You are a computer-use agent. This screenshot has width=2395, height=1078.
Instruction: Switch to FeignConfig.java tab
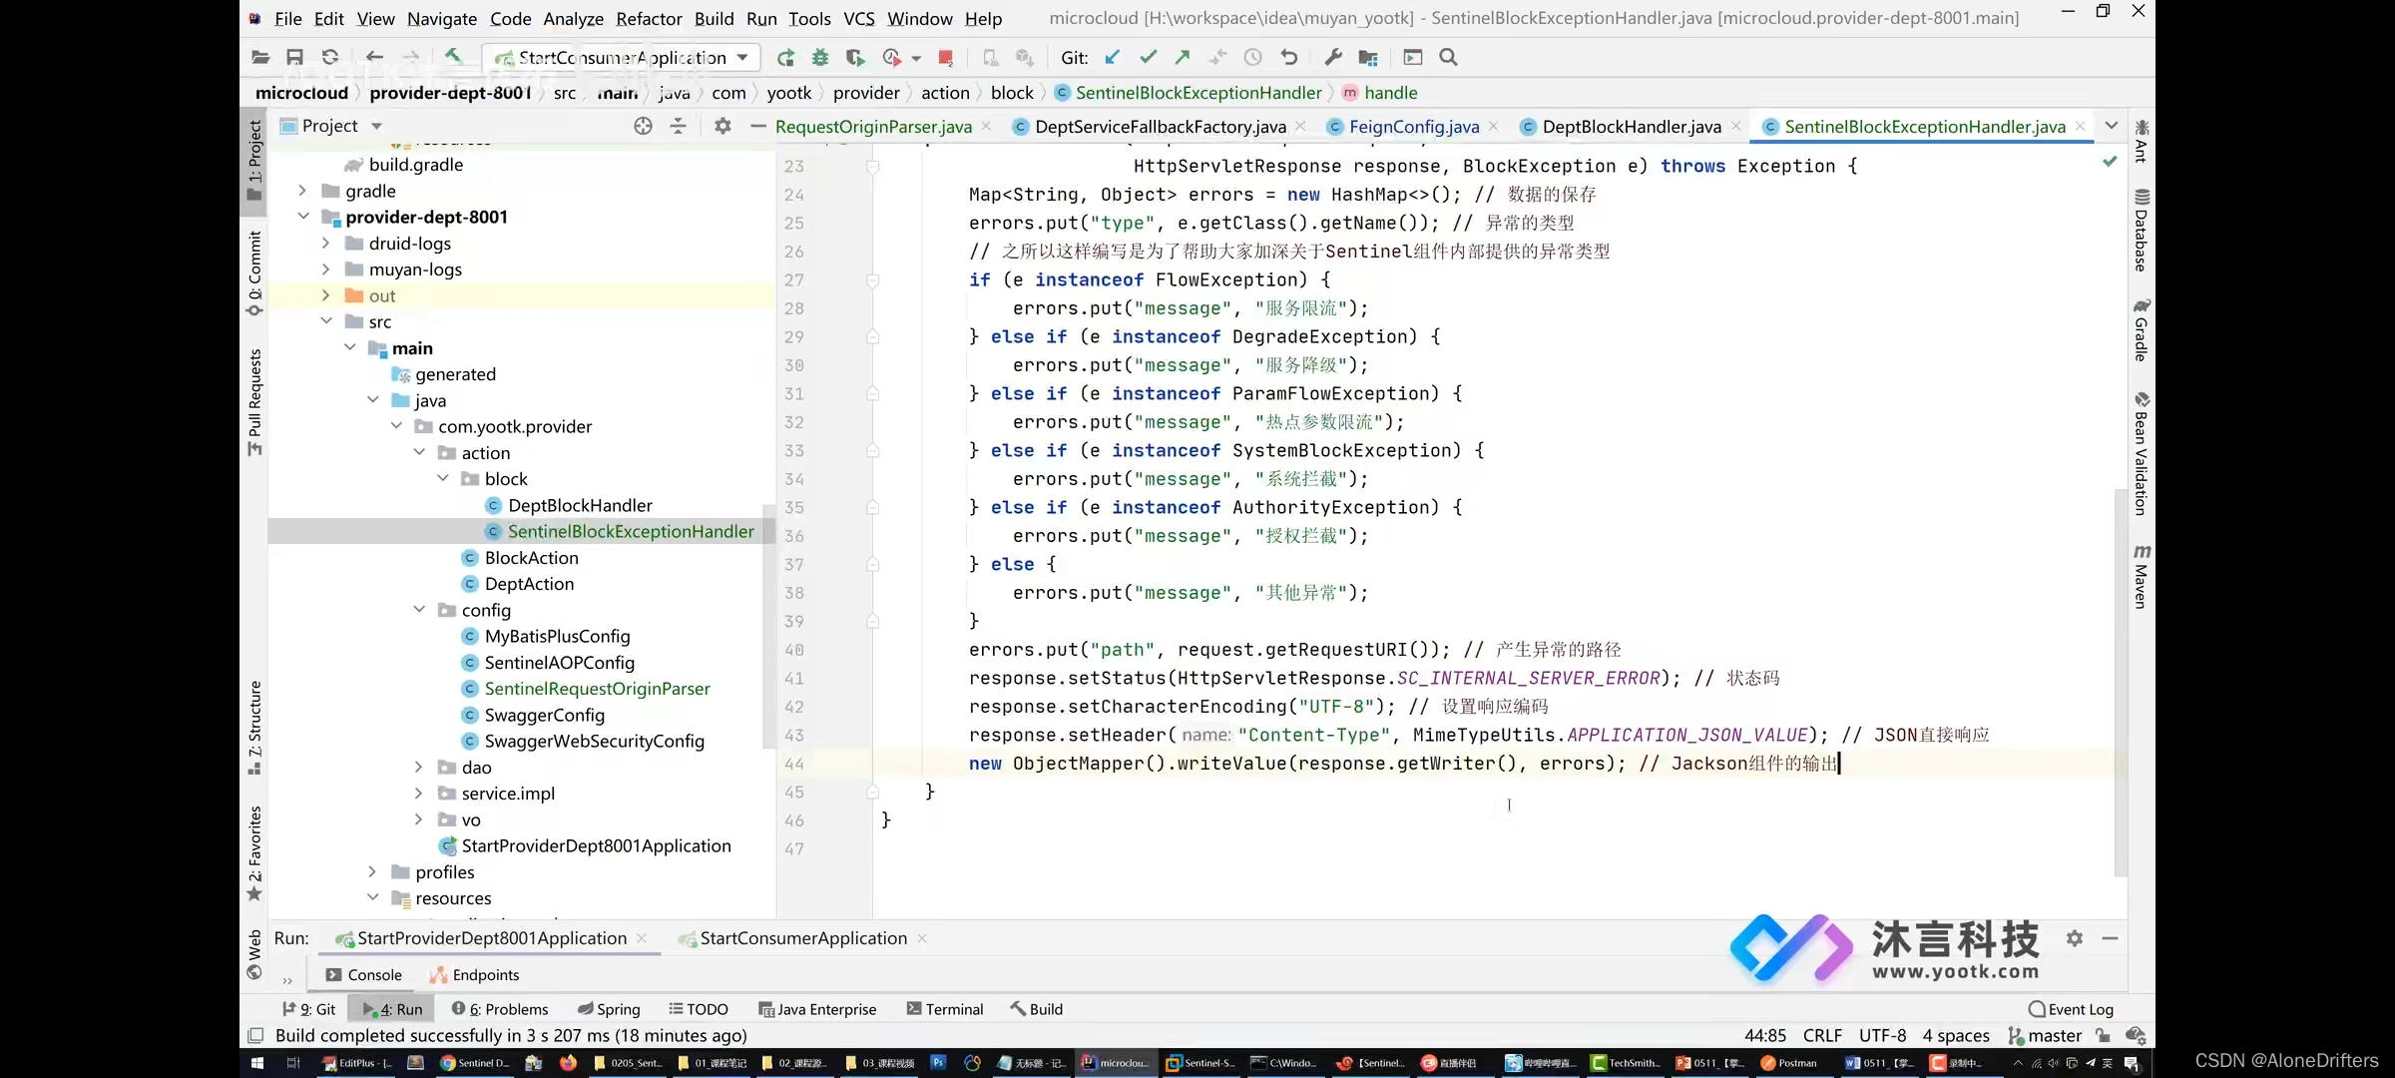pyautogui.click(x=1413, y=127)
